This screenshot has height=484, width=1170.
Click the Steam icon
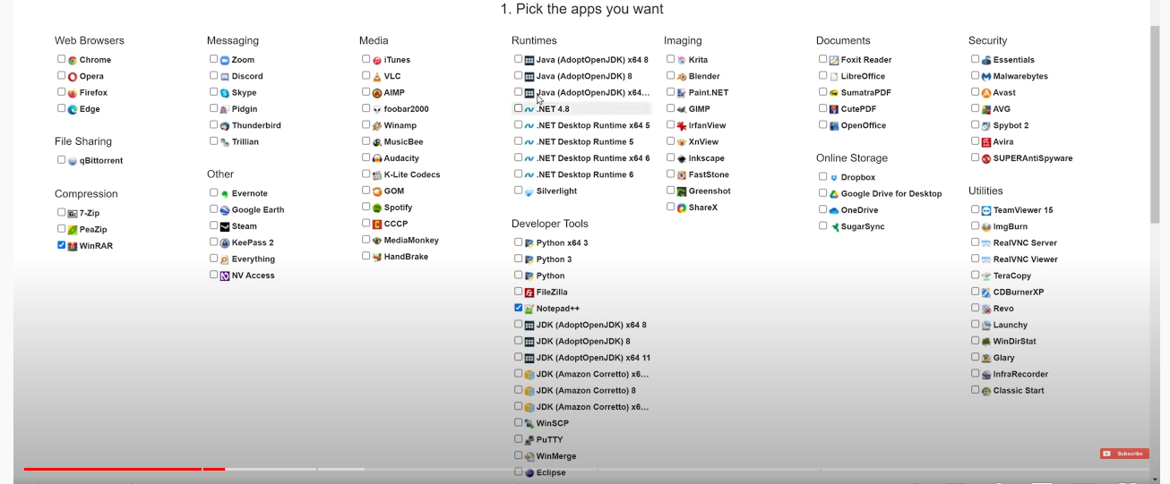click(225, 226)
